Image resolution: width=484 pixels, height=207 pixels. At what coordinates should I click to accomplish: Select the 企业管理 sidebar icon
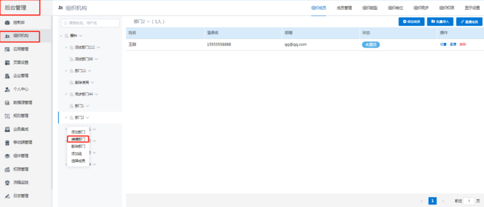(x=7, y=76)
